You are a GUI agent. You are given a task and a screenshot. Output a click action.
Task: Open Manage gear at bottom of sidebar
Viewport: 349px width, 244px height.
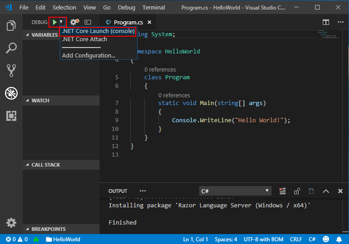point(11,222)
